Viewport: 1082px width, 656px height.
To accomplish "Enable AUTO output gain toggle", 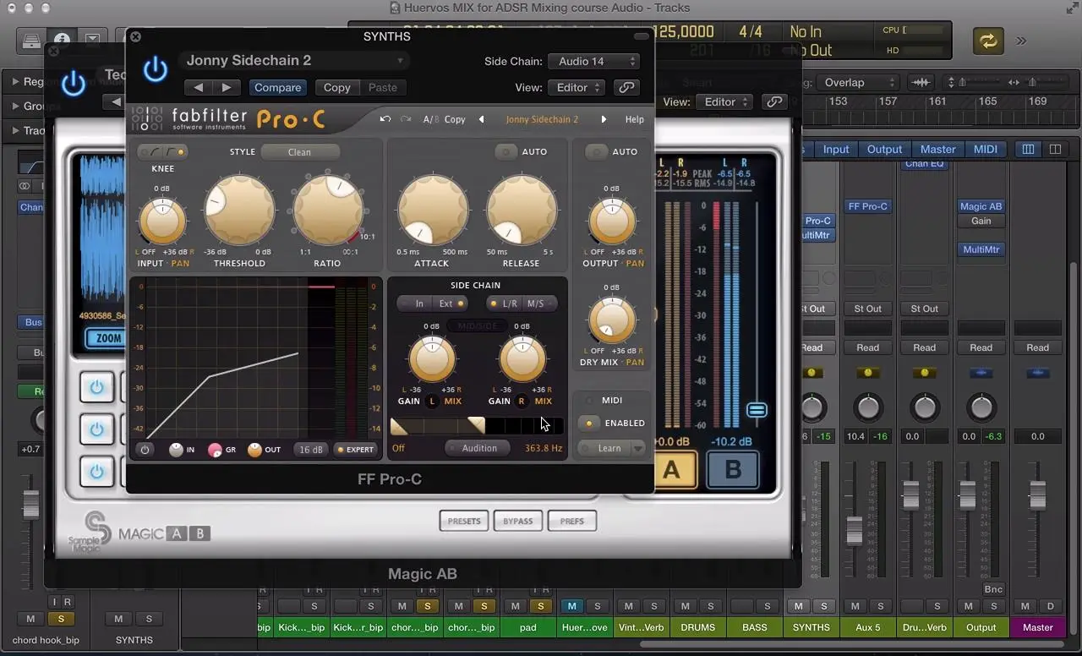I will (597, 151).
